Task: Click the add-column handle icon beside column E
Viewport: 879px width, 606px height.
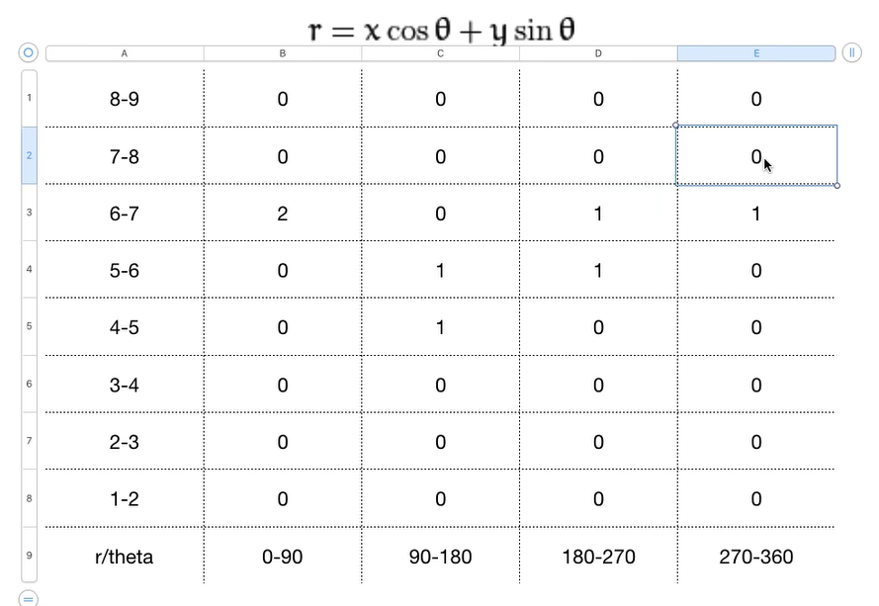Action: 851,53
